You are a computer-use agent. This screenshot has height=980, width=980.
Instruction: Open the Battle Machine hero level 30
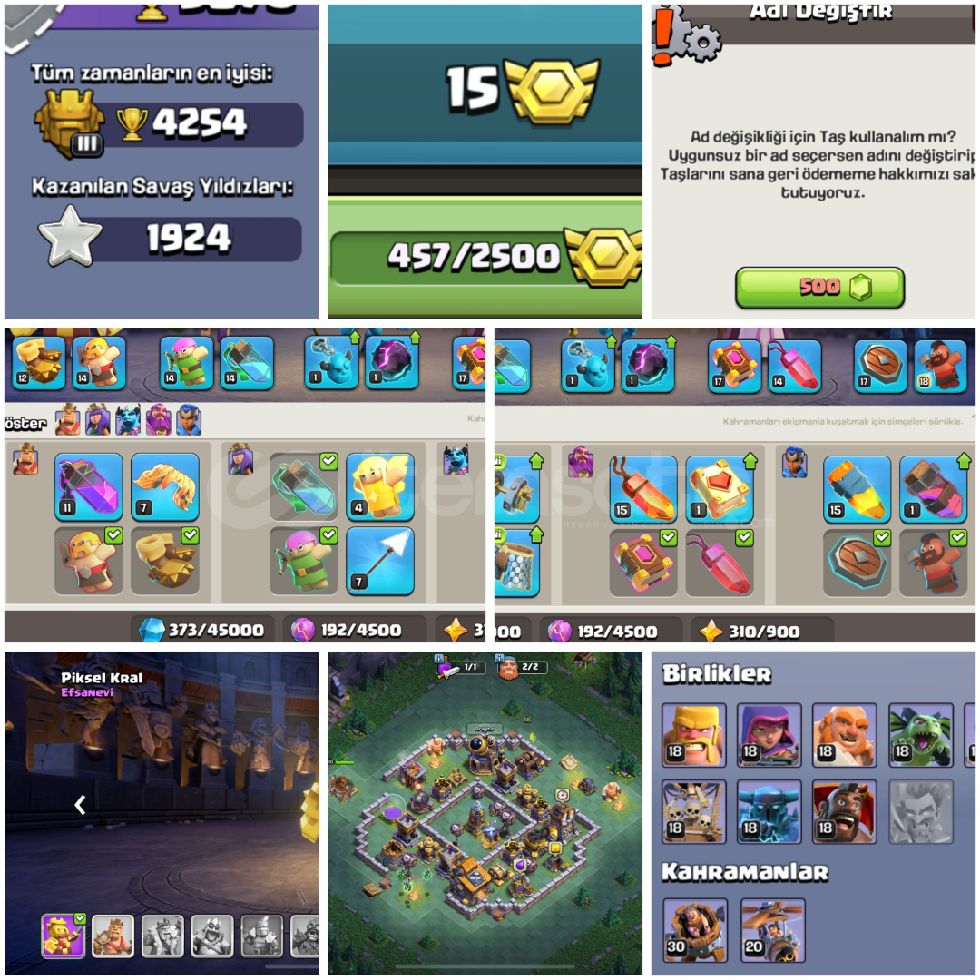click(695, 930)
